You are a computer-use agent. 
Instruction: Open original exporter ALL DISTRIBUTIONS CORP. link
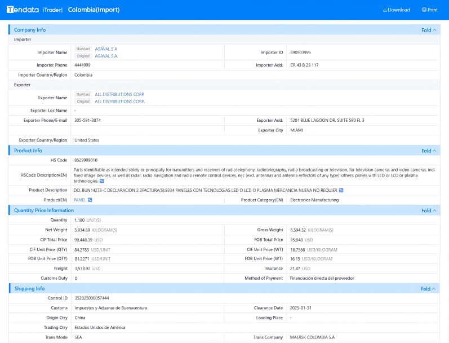pos(119,102)
